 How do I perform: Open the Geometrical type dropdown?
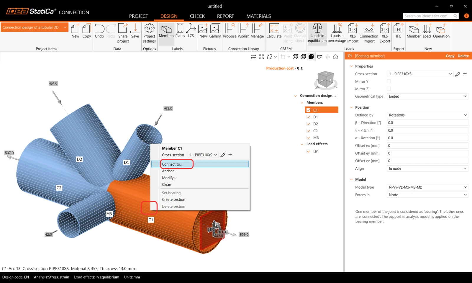[427, 96]
